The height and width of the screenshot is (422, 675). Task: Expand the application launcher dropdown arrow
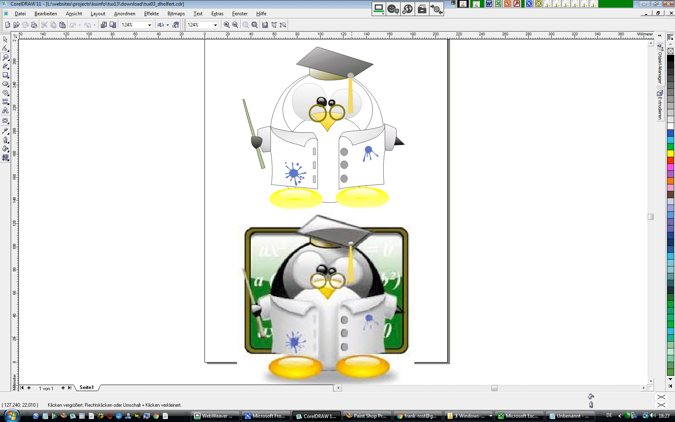pos(168,25)
